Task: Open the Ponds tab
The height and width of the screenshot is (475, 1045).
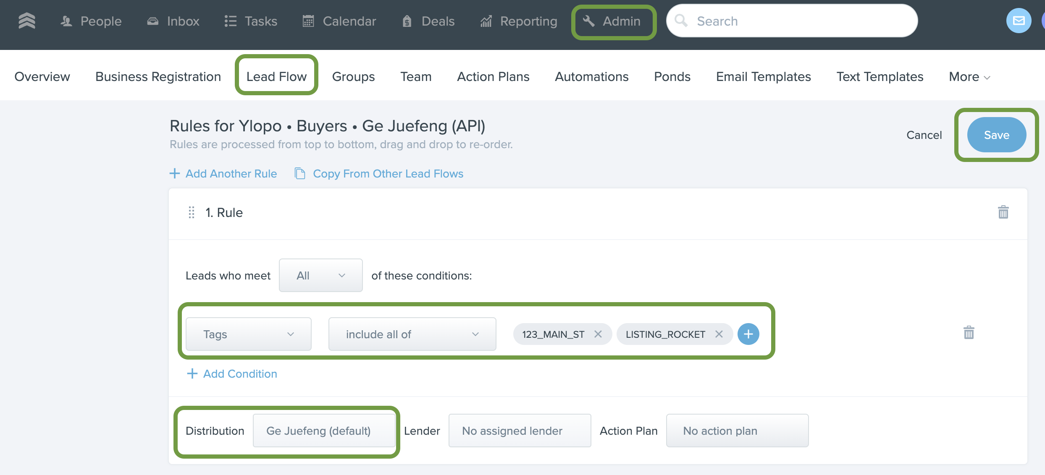Action: tap(672, 77)
